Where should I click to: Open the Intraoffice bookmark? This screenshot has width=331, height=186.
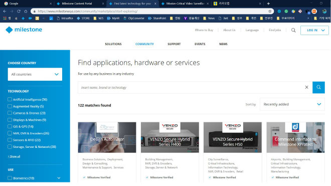point(65,19)
